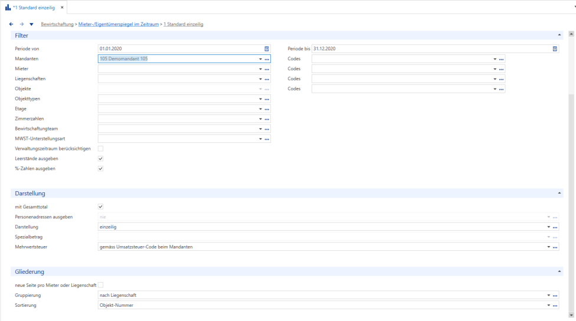Select the '1 Standard einzeilig' tab
The width and height of the screenshot is (576, 321).
pos(34,7)
